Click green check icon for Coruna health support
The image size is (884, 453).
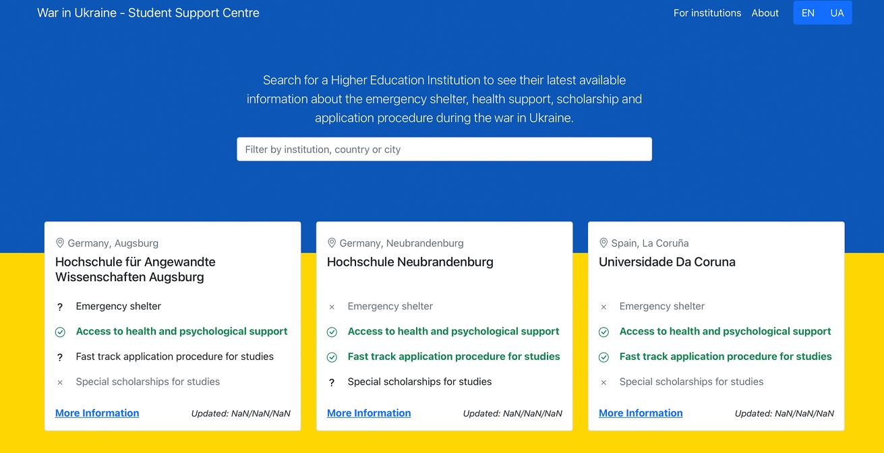point(603,332)
